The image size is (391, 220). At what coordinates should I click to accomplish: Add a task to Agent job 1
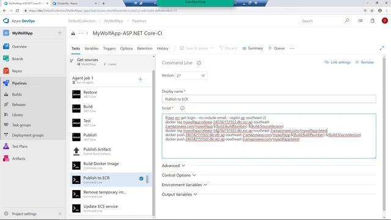point(140,79)
